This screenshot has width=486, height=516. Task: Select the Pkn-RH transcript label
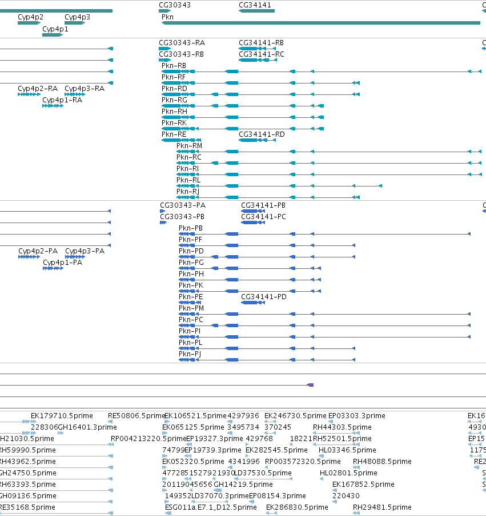[174, 111]
